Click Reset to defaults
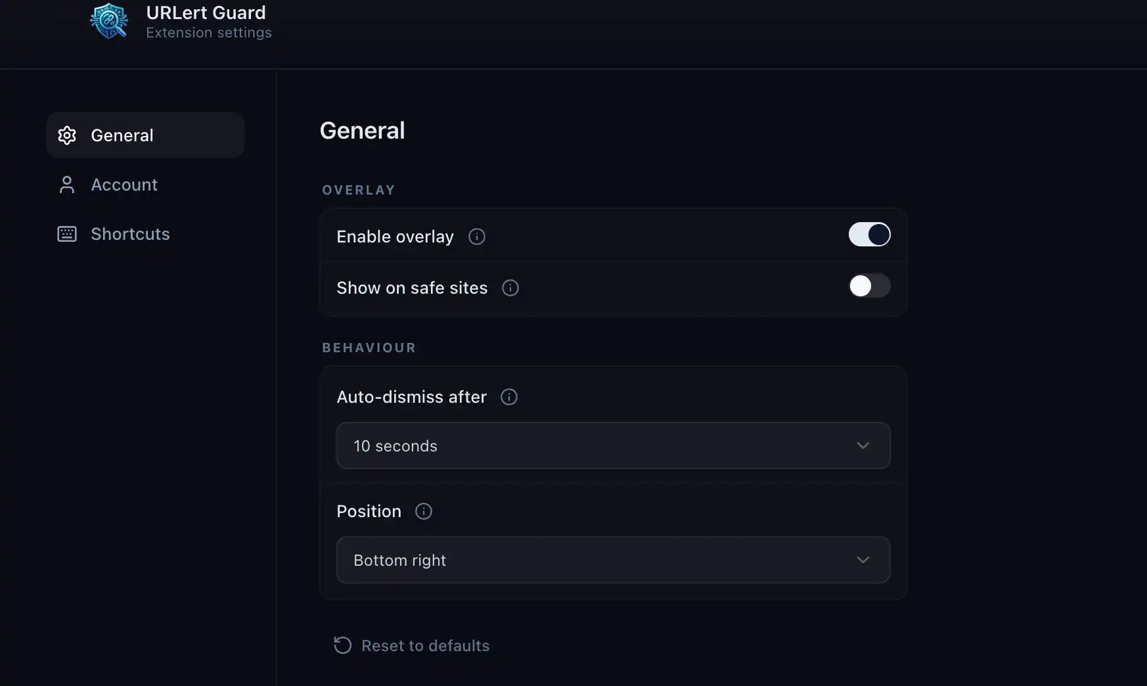The width and height of the screenshot is (1147, 686). coord(425,645)
